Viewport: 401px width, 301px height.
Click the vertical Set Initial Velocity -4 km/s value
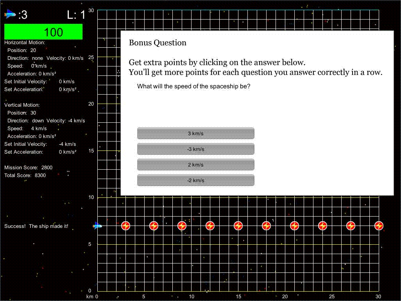pos(67,144)
